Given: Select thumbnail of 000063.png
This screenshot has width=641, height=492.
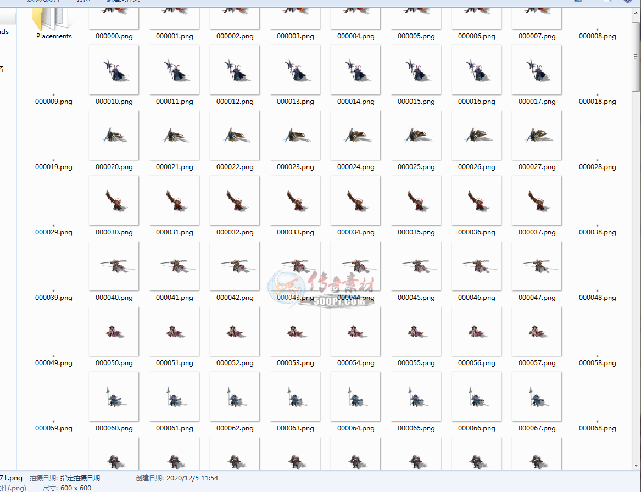Looking at the screenshot, I should (x=295, y=397).
